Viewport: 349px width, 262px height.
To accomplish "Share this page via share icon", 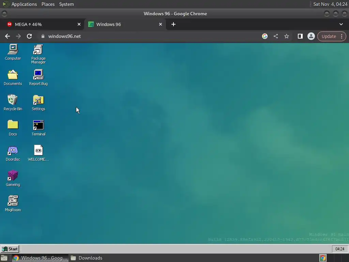I will click(275, 36).
